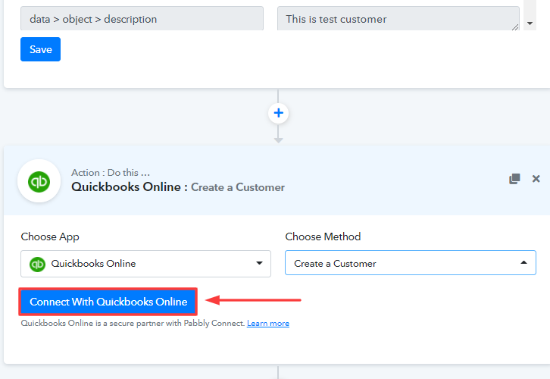
Task: Click the 'Quickbooks Online : Create a Customer' title
Action: [178, 186]
